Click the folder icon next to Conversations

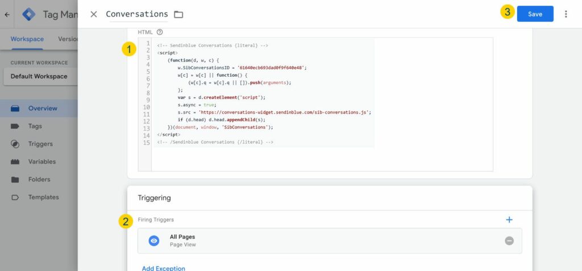[x=178, y=14]
